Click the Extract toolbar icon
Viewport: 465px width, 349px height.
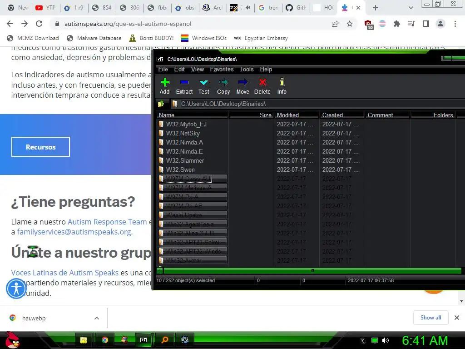pos(184,86)
